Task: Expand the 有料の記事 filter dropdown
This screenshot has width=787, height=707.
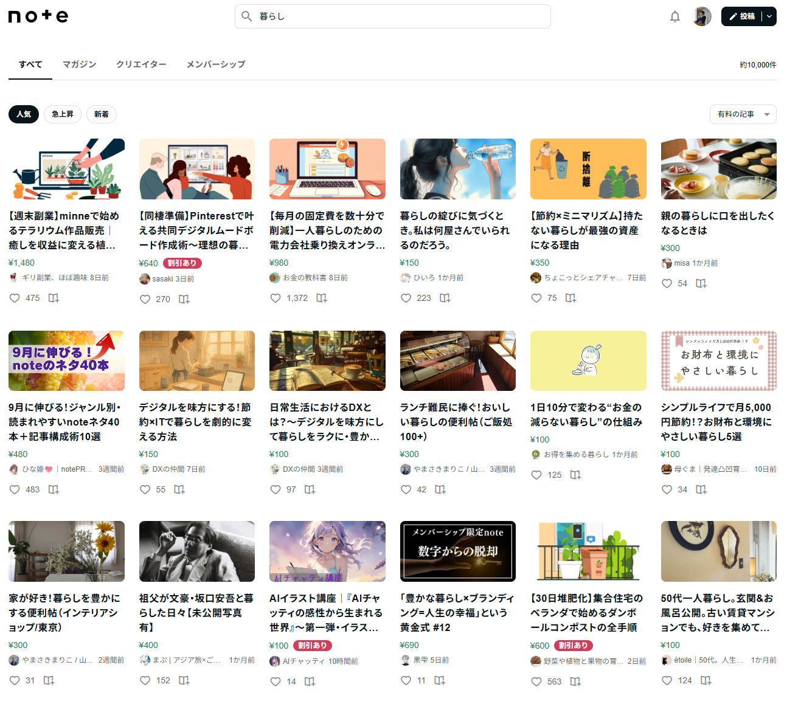Action: [x=743, y=114]
